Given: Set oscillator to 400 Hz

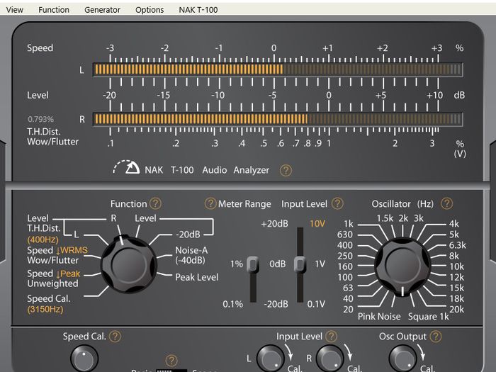Looking at the screenshot, I should click(x=345, y=245).
